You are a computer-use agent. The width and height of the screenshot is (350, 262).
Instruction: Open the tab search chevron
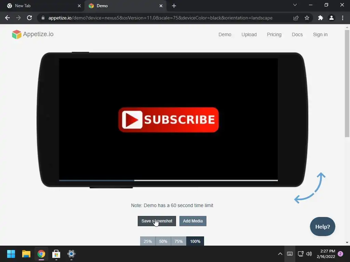[295, 5]
